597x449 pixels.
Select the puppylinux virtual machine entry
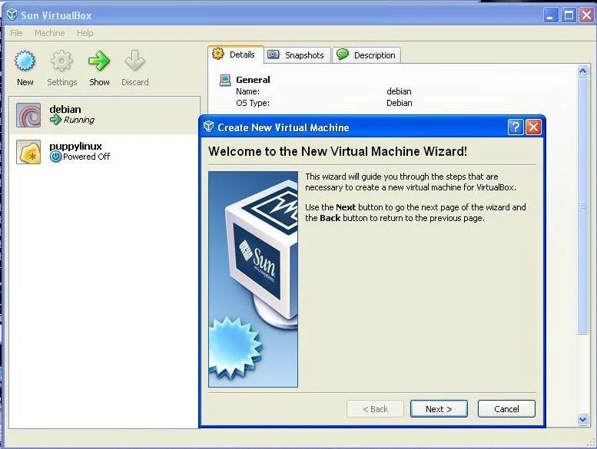(104, 152)
